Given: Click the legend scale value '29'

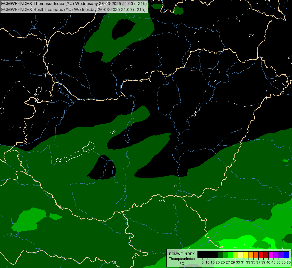Looking at the screenshot, I should (233, 262).
